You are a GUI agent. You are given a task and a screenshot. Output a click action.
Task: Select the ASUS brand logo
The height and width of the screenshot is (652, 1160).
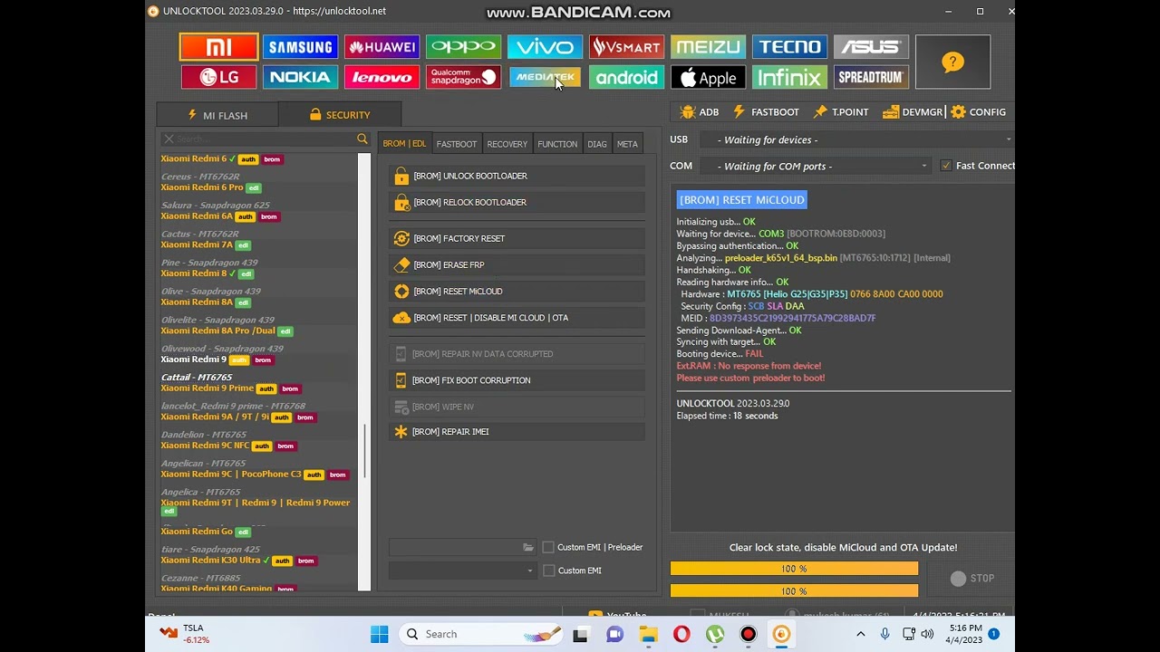pyautogui.click(x=871, y=47)
